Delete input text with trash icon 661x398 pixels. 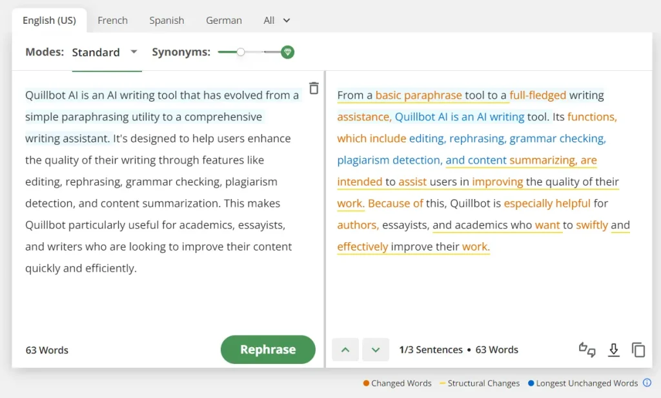314,89
